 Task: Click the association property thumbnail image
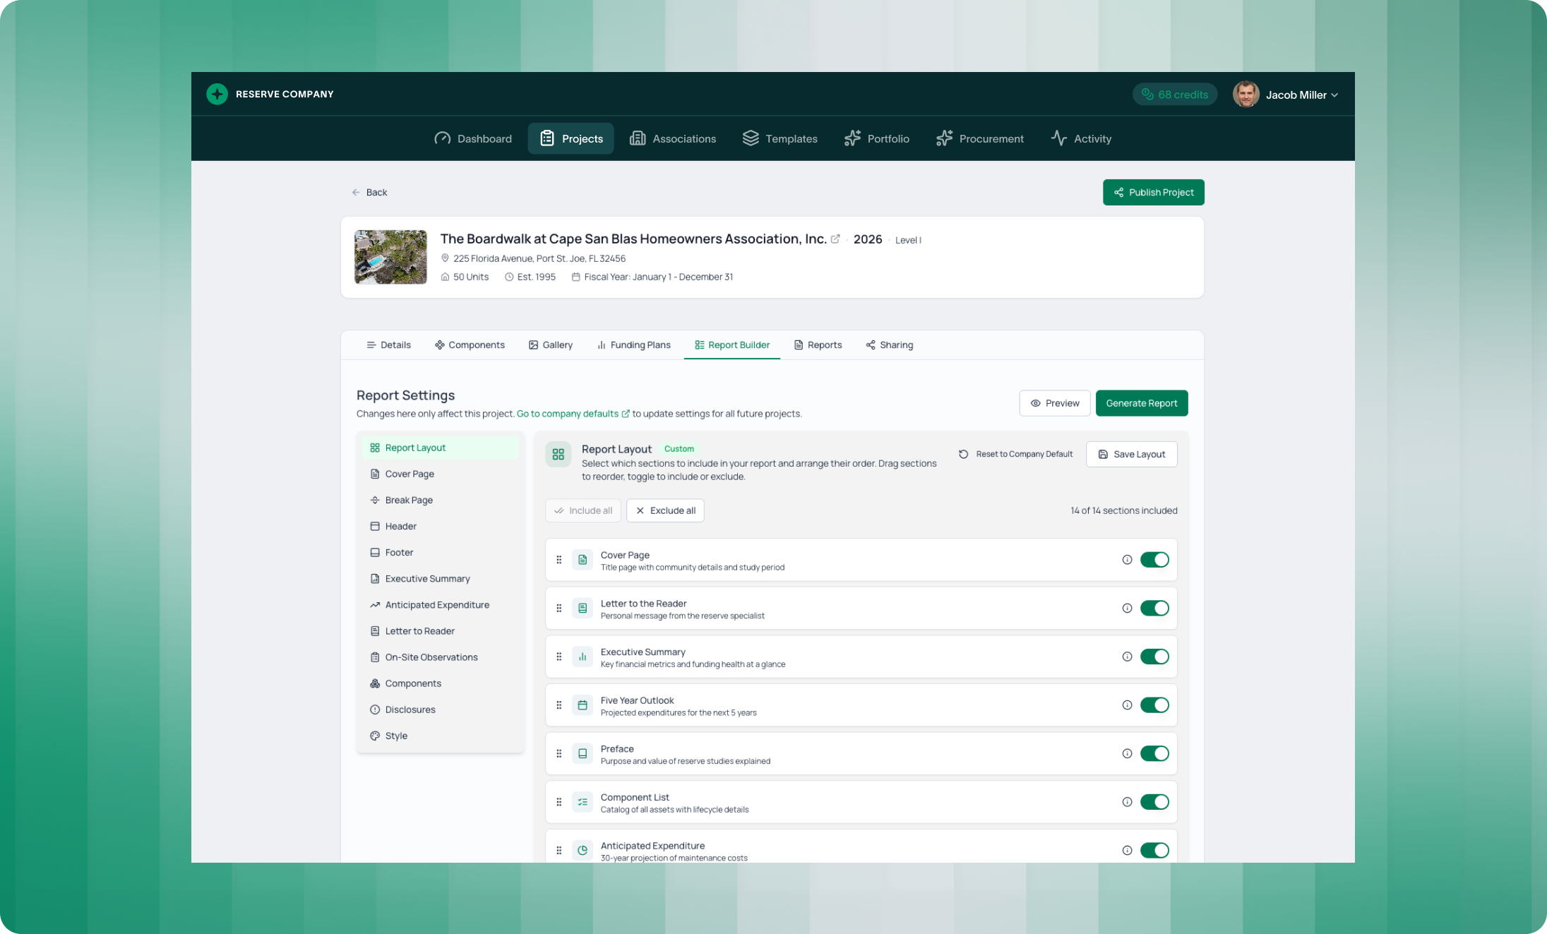390,257
